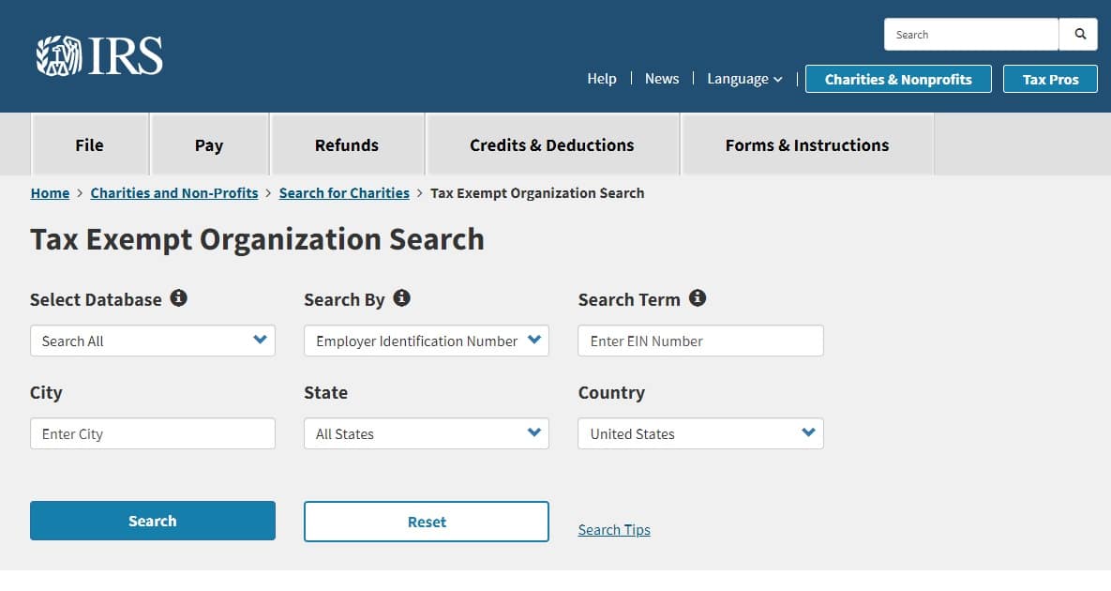Follow the Charities and Non-Profits breadcrumb link

tap(173, 193)
